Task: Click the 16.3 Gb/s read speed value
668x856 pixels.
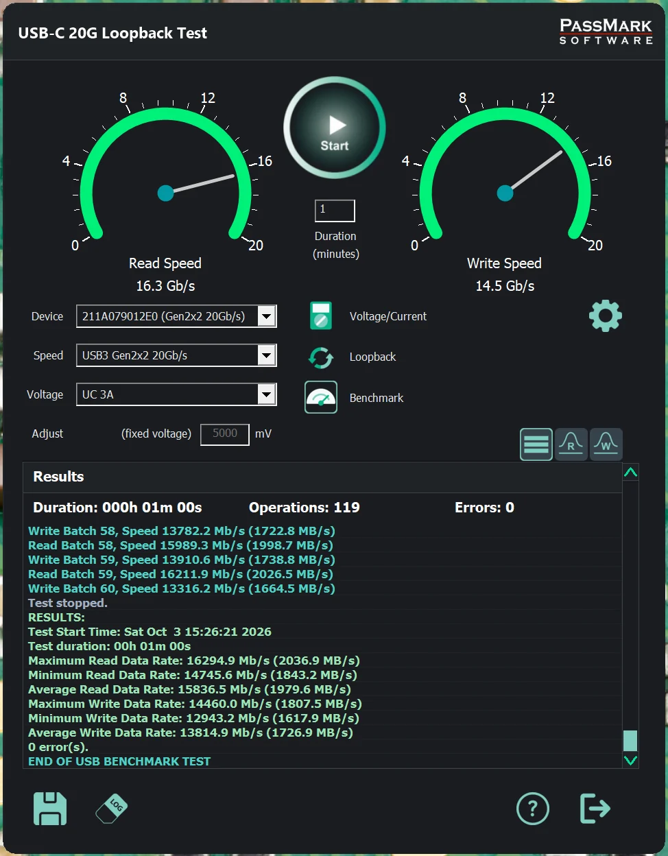Action: click(165, 286)
